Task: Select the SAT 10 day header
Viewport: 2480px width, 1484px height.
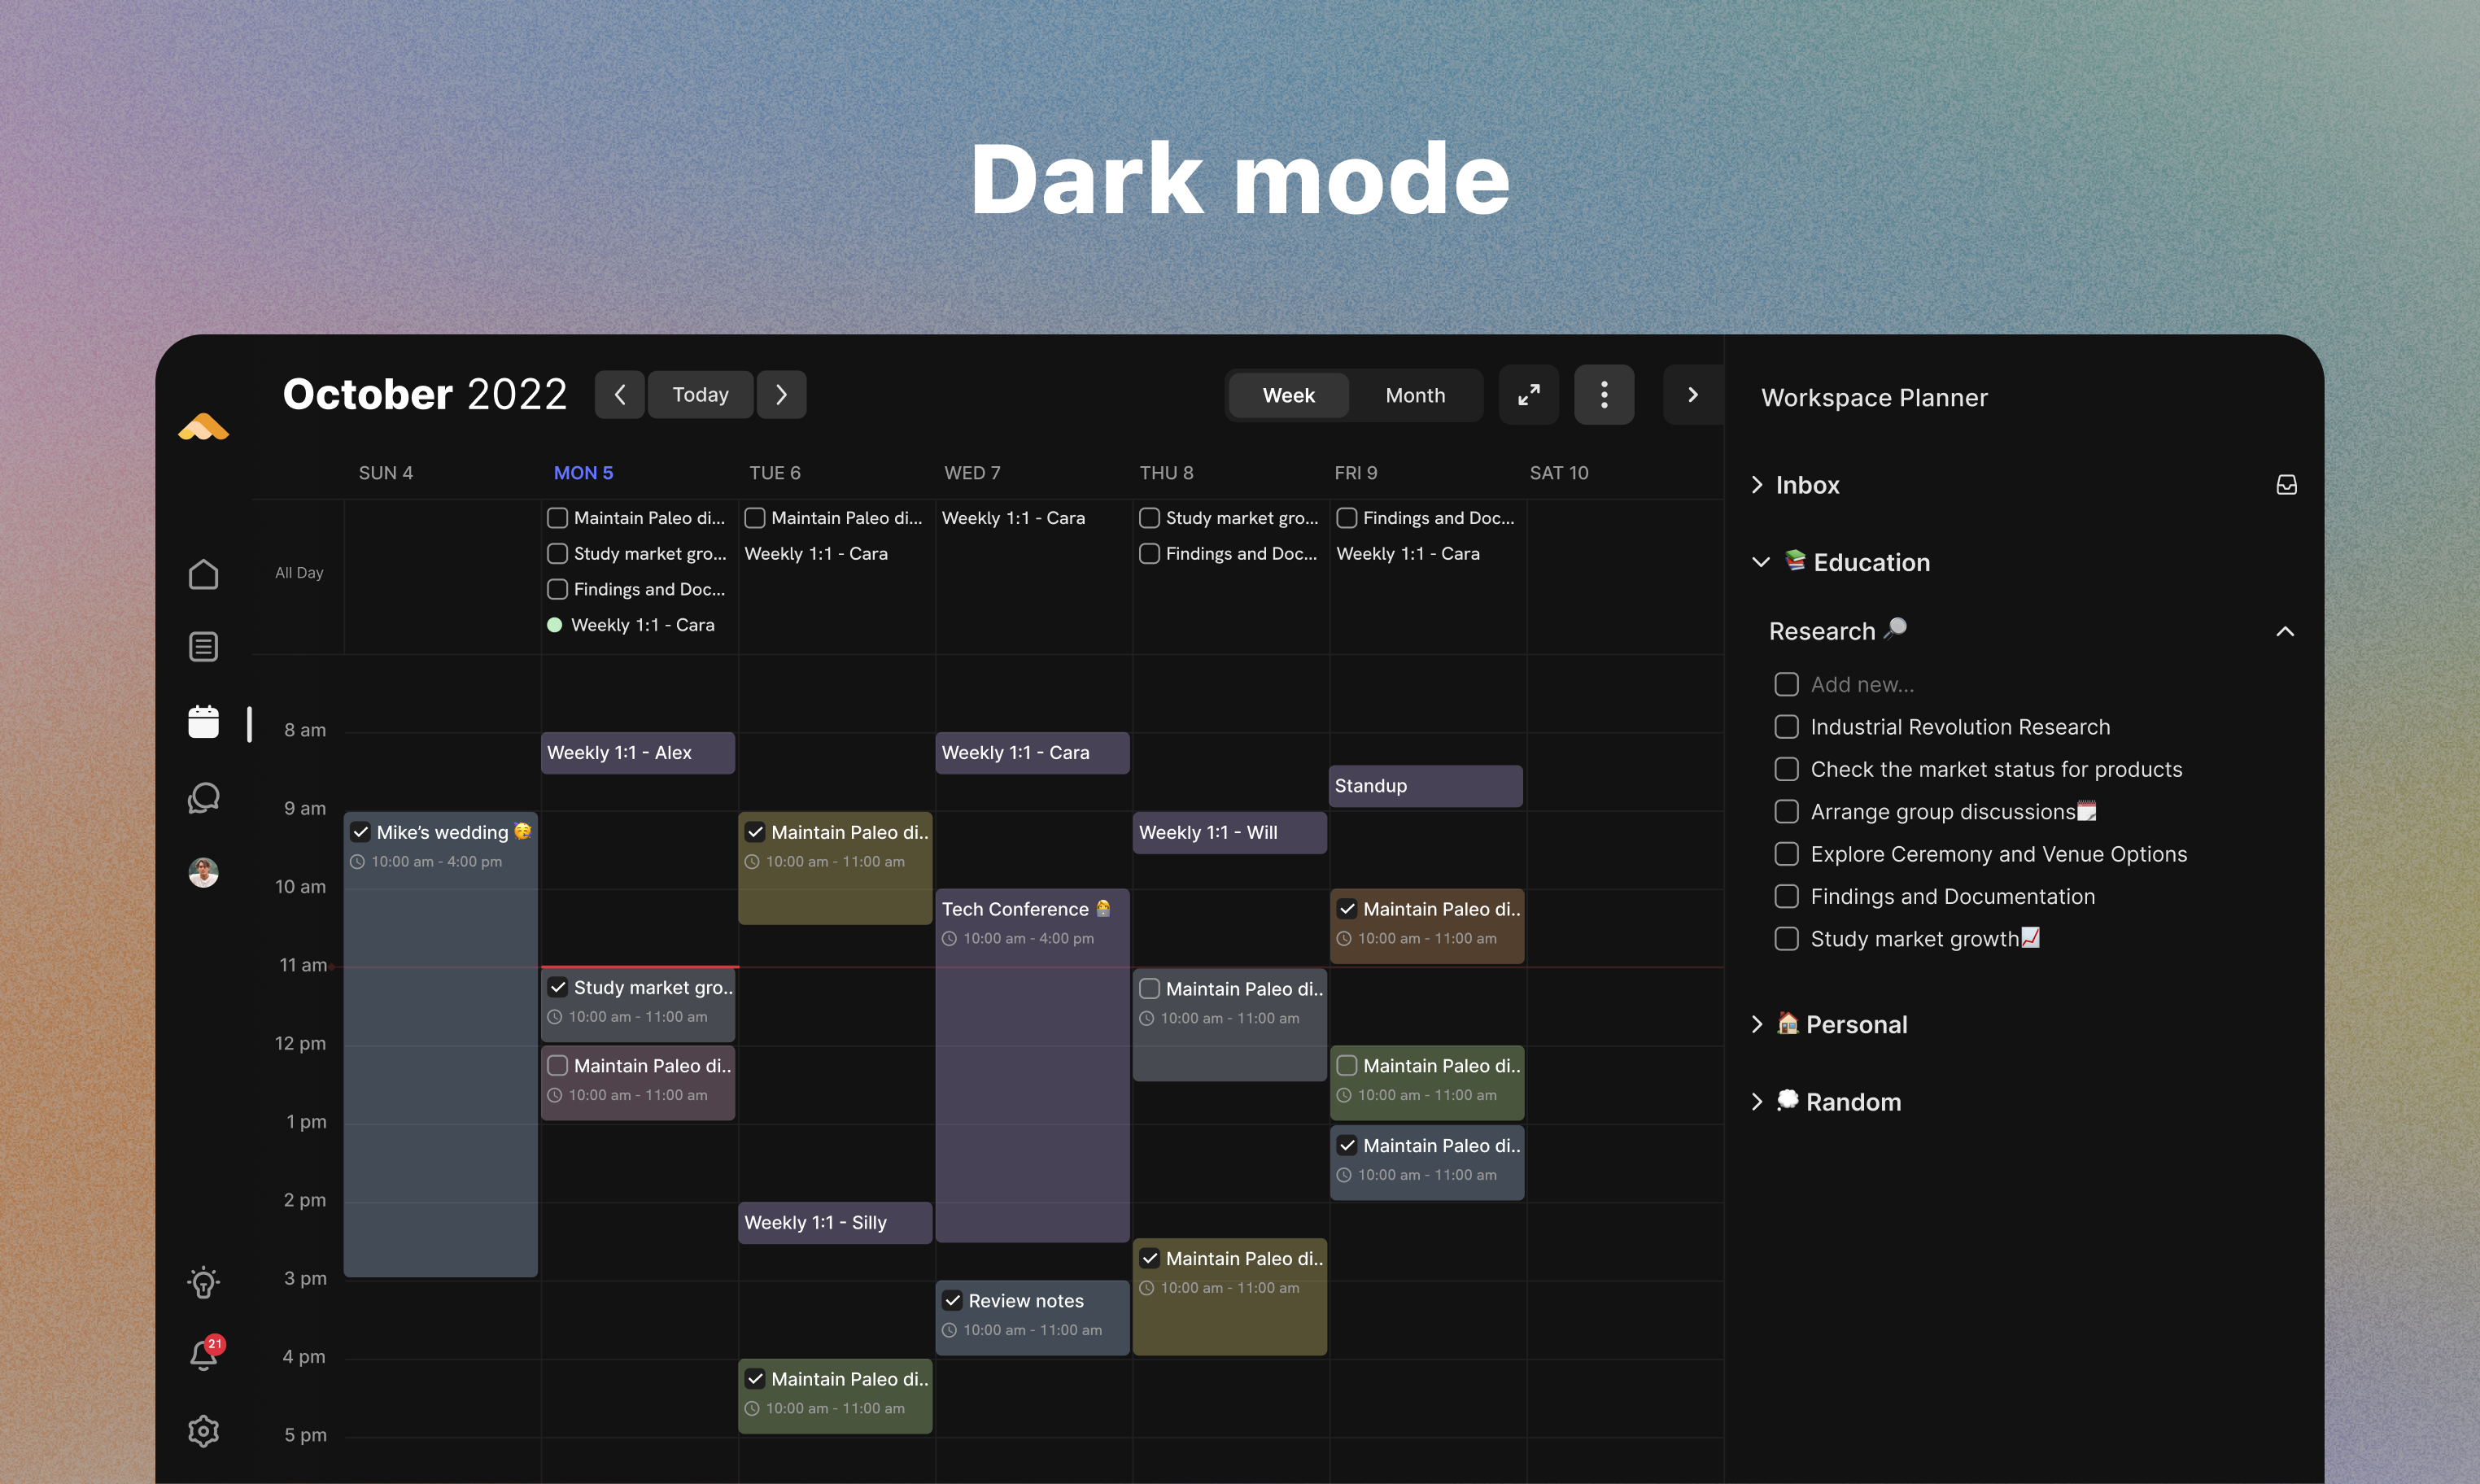Action: (1558, 473)
